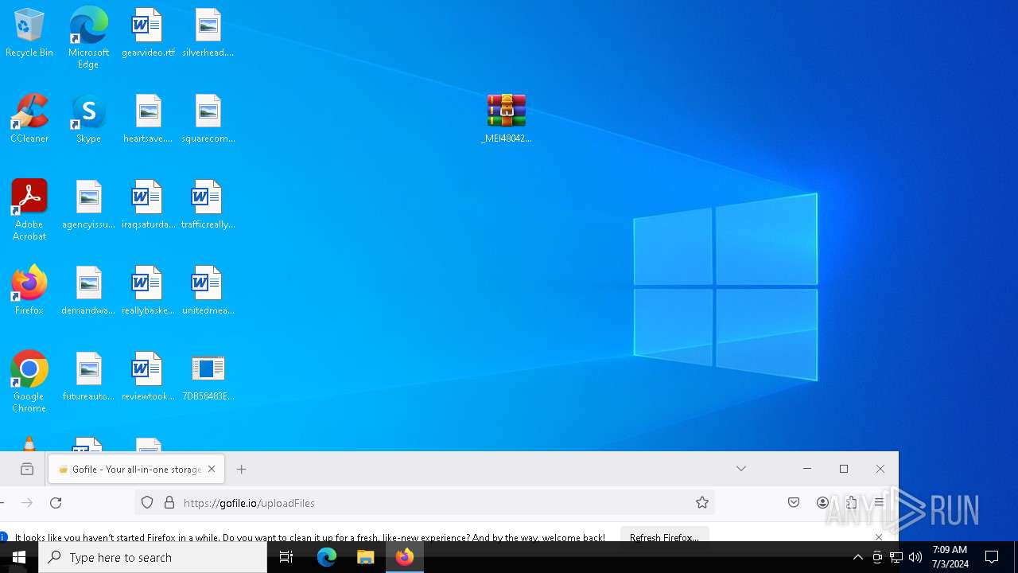
Task: Open a new Firefox tab
Action: pos(242,470)
